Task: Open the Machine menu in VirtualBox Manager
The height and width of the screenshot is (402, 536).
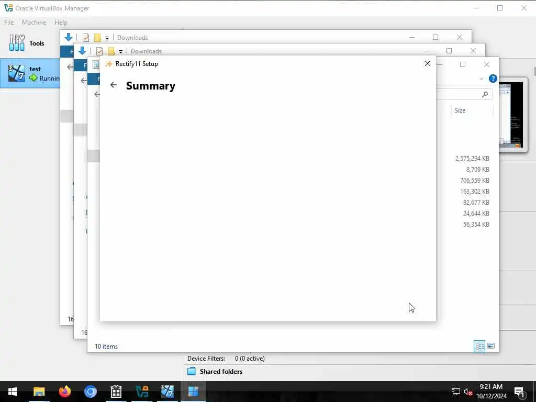Action: click(34, 22)
